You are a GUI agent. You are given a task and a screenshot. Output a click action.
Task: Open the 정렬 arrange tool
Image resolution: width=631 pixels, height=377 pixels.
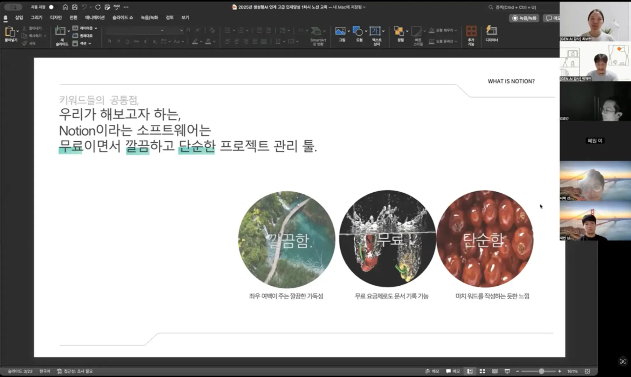pos(399,31)
